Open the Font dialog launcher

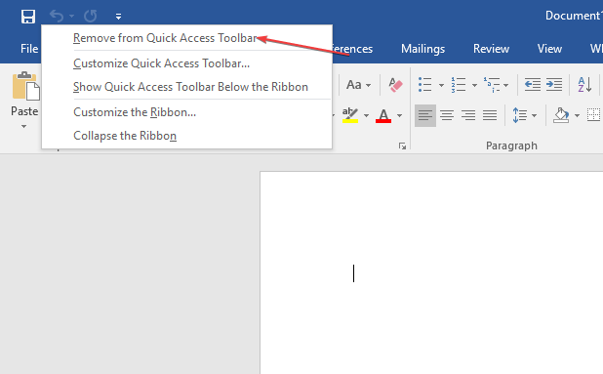point(402,146)
